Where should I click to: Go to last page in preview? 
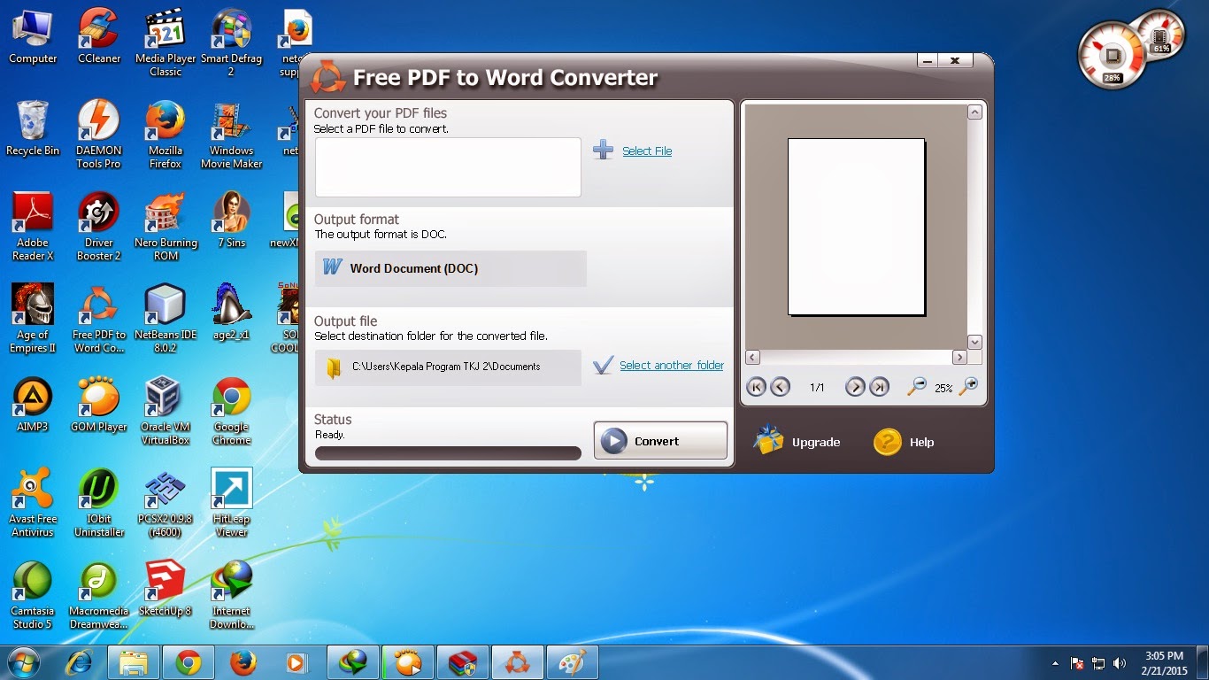(x=879, y=387)
